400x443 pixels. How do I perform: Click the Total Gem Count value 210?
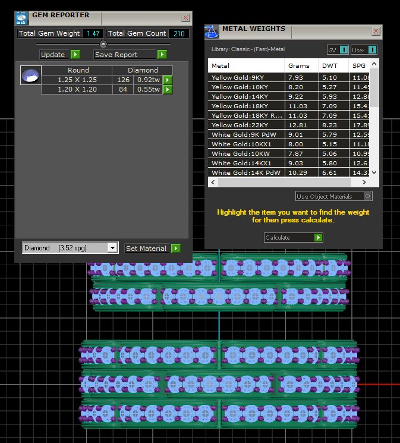coord(179,34)
